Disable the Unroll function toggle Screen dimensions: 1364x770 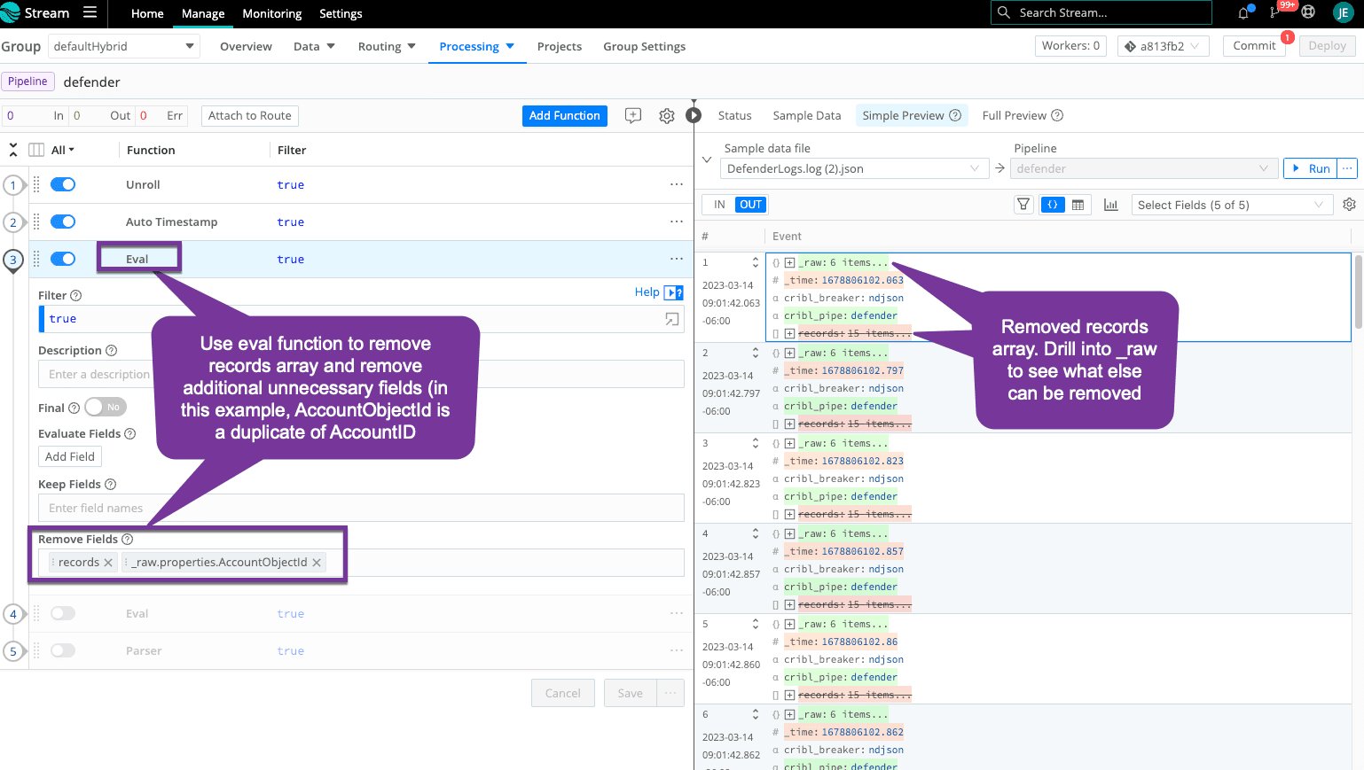coord(63,184)
